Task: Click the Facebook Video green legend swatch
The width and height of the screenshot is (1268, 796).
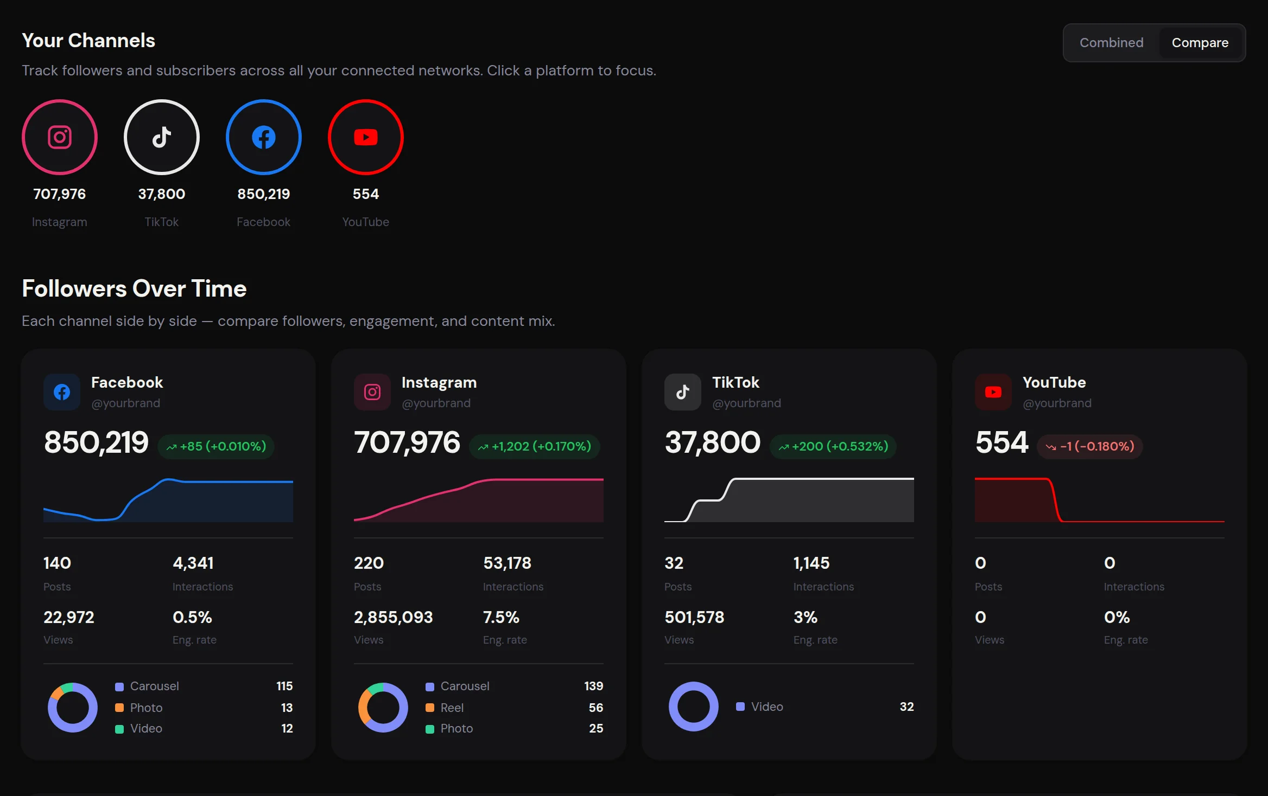Action: point(119,729)
